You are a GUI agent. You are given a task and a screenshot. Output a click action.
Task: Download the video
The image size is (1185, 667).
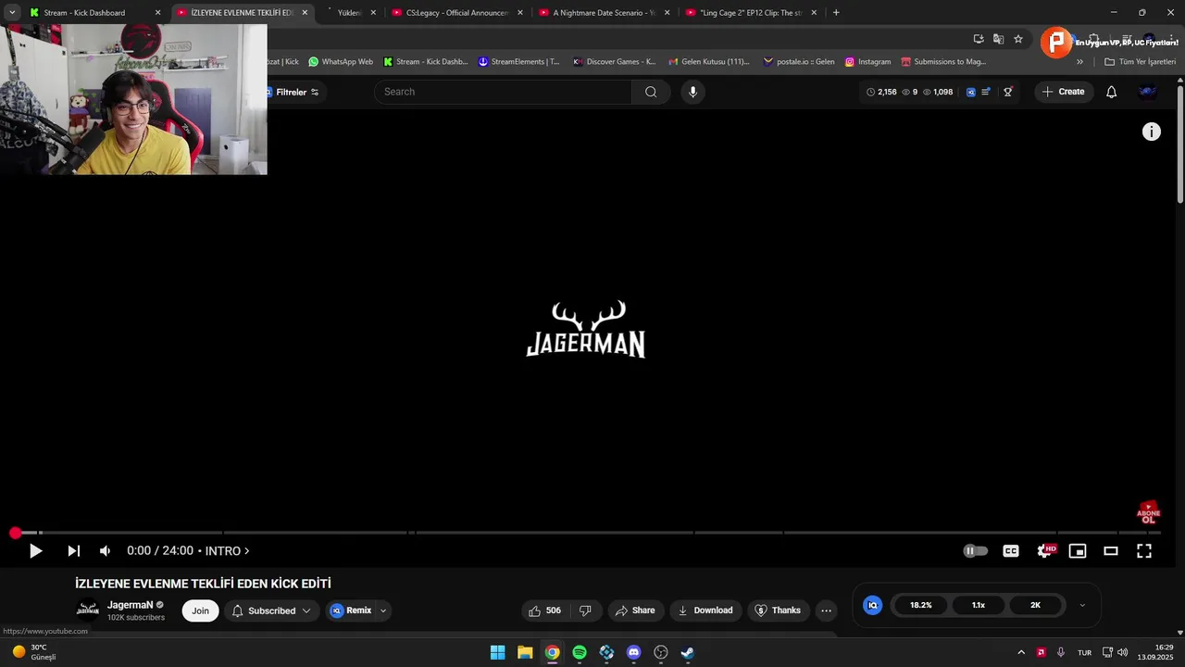705,610
